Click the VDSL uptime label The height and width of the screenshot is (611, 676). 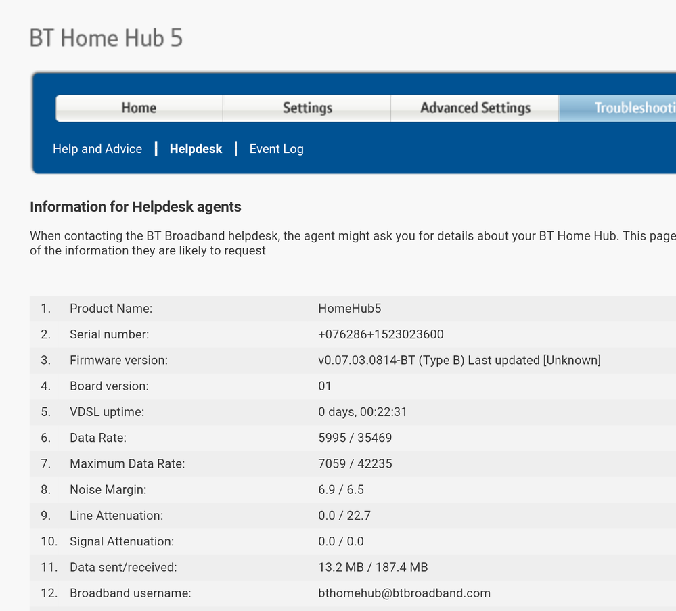click(107, 412)
